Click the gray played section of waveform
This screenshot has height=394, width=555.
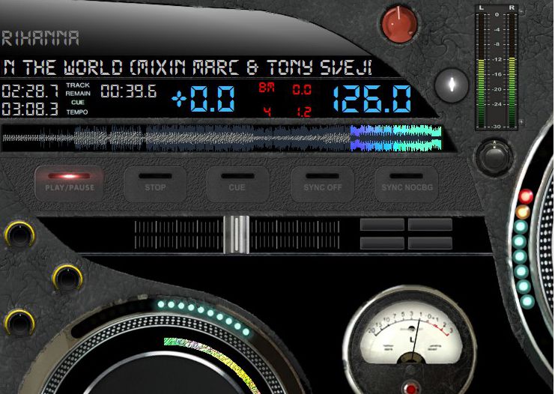pos(176,139)
